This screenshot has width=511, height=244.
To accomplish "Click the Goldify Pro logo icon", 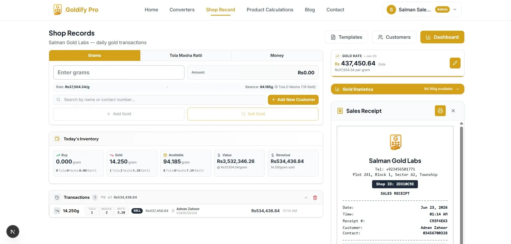I will 57,10.
